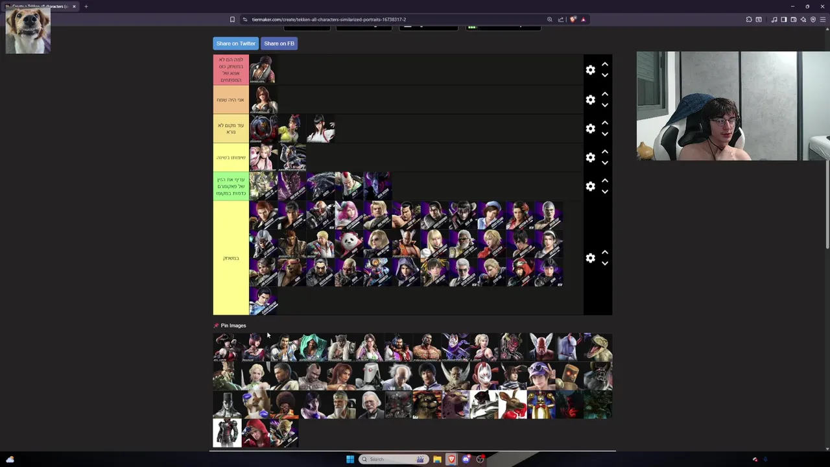This screenshot has height=467, width=830.
Task: Close the Tekken tier list tab
Action: (x=74, y=6)
